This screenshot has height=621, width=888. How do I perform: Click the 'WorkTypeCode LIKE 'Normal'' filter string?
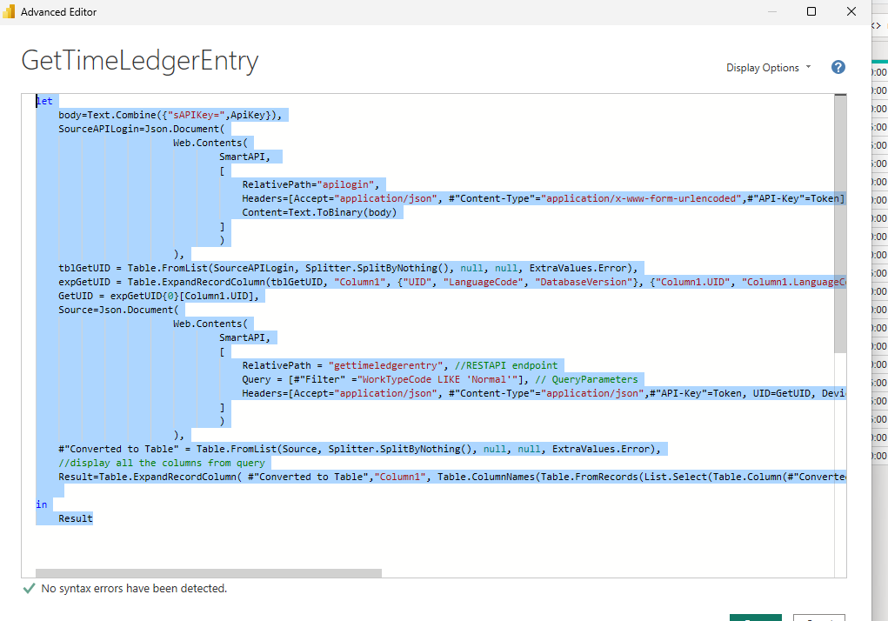tap(437, 379)
